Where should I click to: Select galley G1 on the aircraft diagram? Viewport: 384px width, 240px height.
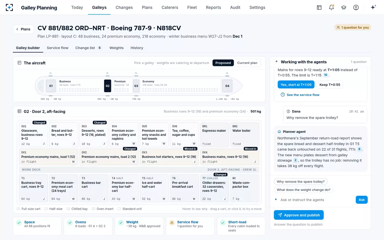tap(51, 86)
